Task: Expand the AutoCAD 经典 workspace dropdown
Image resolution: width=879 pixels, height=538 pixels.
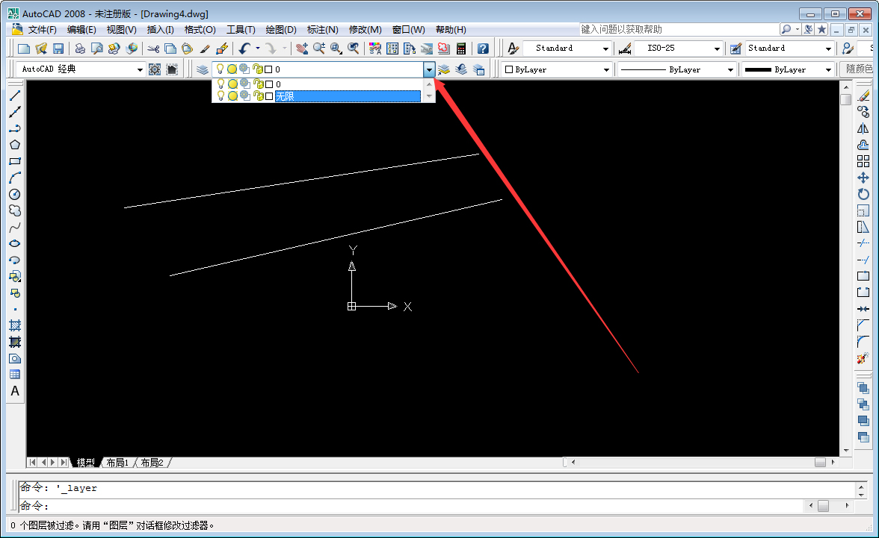Action: pos(141,69)
